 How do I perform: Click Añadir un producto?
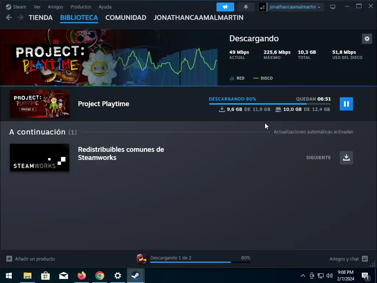click(35, 259)
